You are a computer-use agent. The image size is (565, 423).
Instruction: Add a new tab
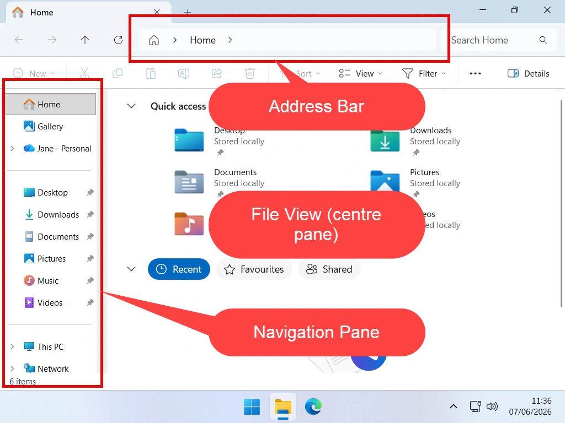click(188, 13)
